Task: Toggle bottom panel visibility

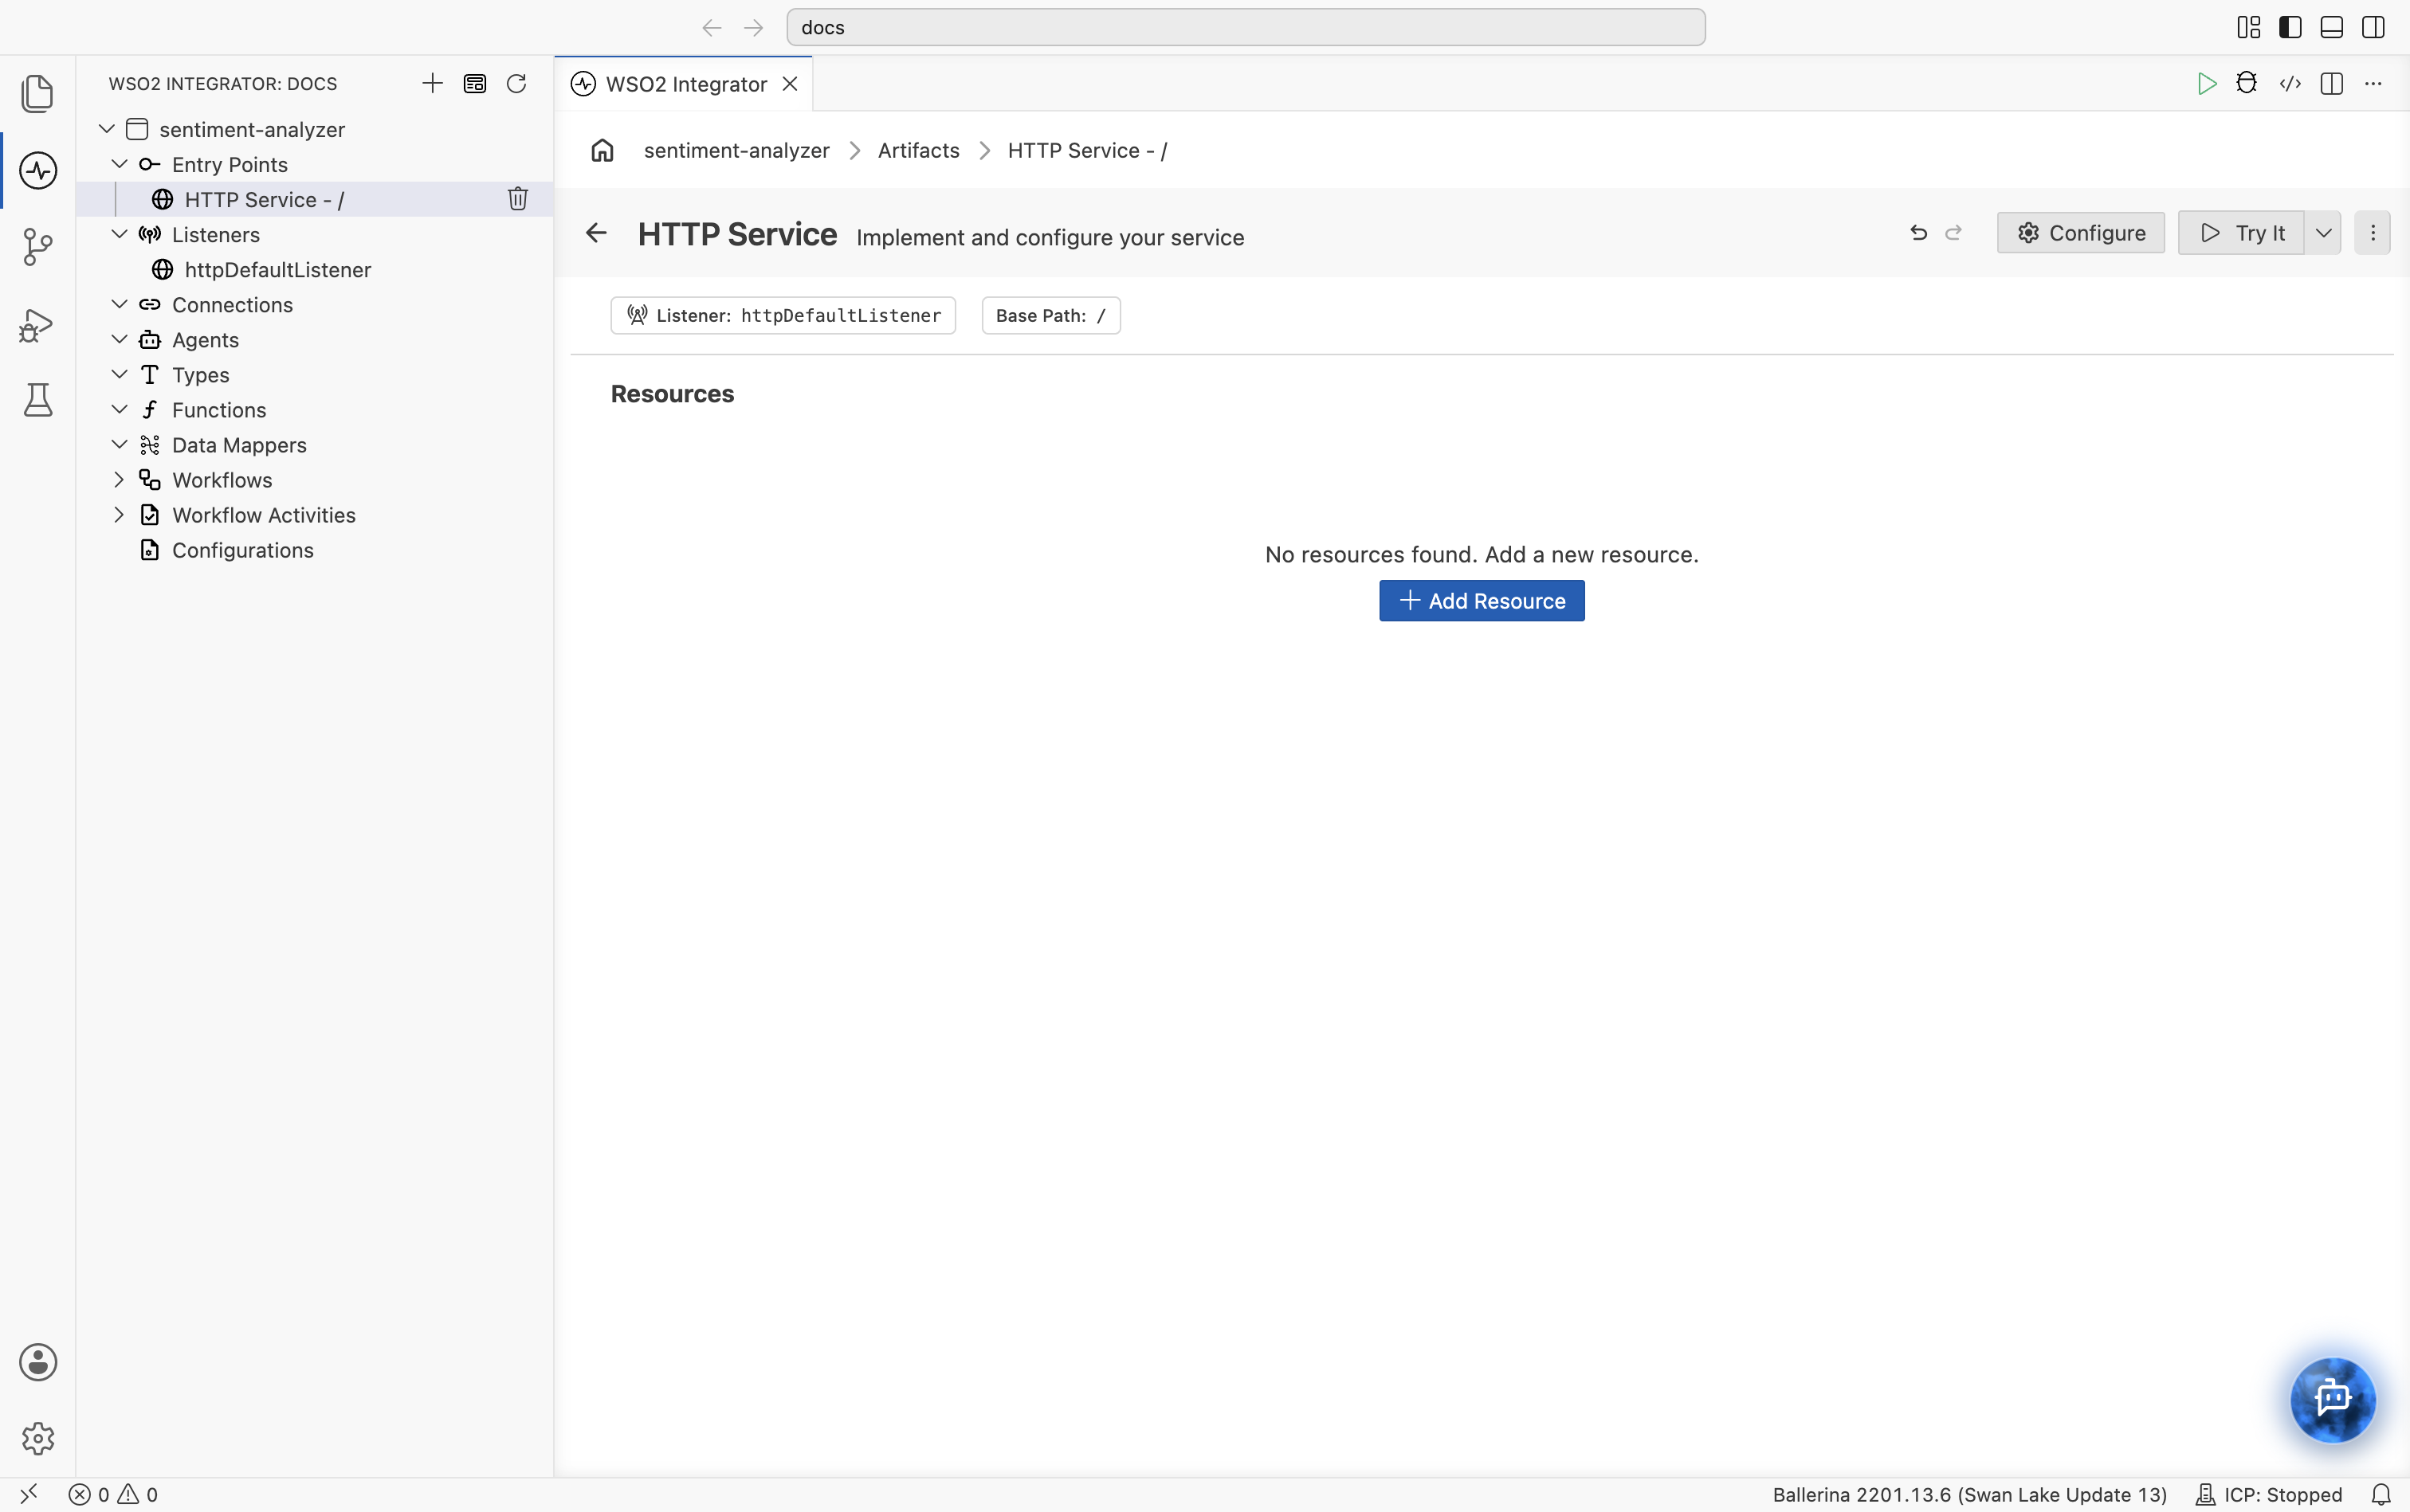Action: click(x=2332, y=27)
